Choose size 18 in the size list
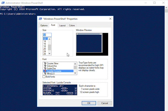Image resolution: width=168 pixels, height=111 pixels. tap(45, 46)
